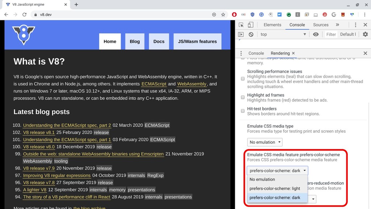This screenshot has width=371, height=209.
Task: Open the JS/Wasm features nav item
Action: tap(197, 41)
